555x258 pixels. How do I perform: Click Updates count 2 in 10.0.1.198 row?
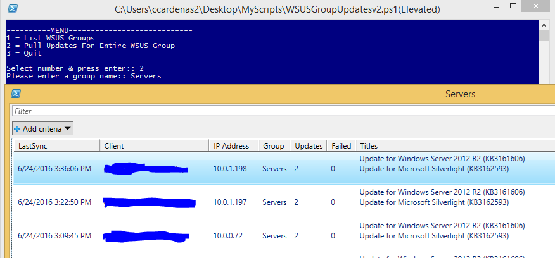click(296, 169)
